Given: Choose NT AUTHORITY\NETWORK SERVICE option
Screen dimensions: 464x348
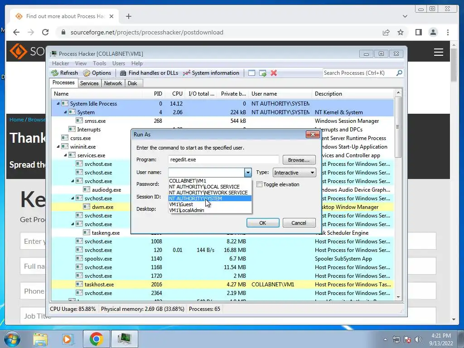Looking at the screenshot, I should (x=210, y=193).
